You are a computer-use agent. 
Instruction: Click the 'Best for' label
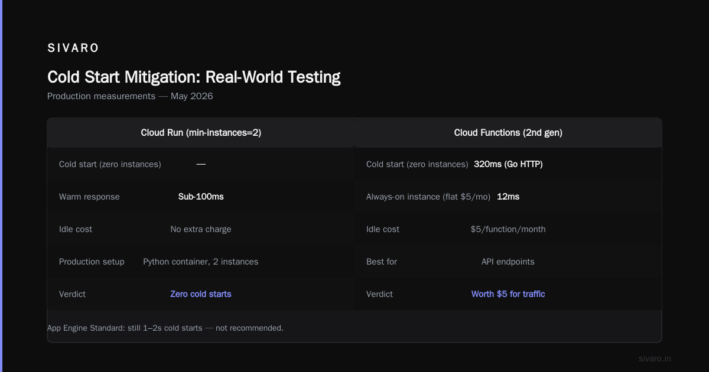[382, 262]
